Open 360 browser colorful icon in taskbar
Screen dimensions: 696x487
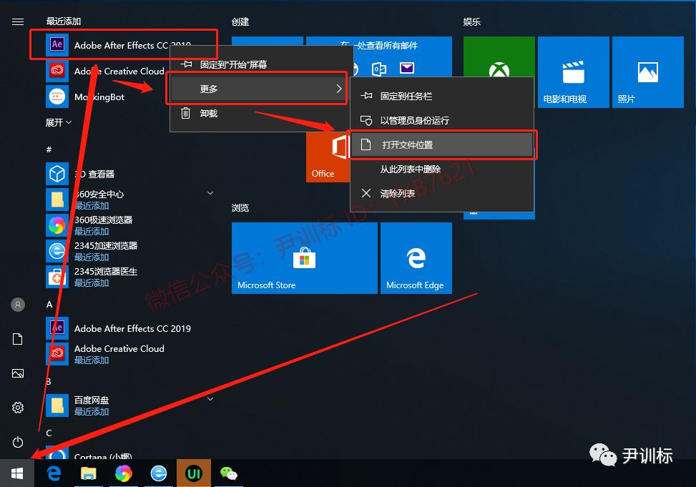tap(124, 473)
